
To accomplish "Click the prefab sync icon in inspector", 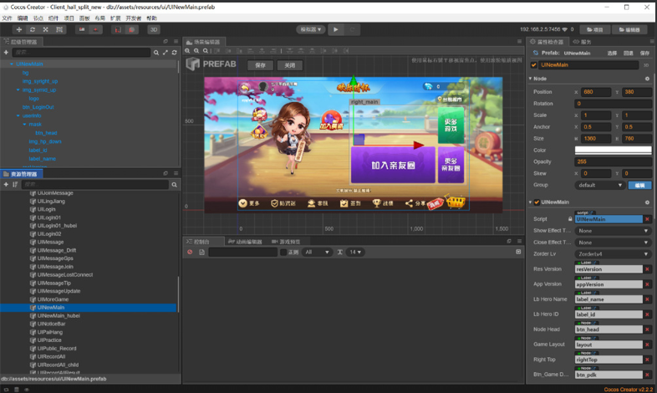I will 536,54.
